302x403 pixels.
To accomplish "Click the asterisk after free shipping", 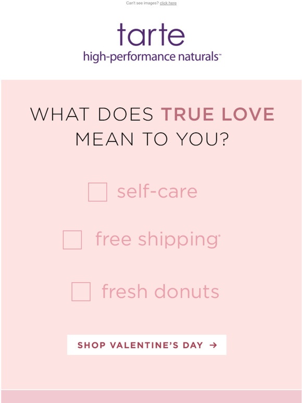I will pyautogui.click(x=219, y=235).
